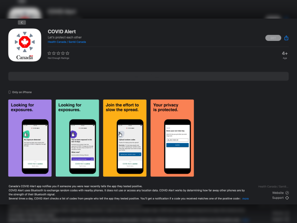Open Health Canada / Santé Canada developer link
Viewport: 297px width, 223px height.
tap(67, 42)
